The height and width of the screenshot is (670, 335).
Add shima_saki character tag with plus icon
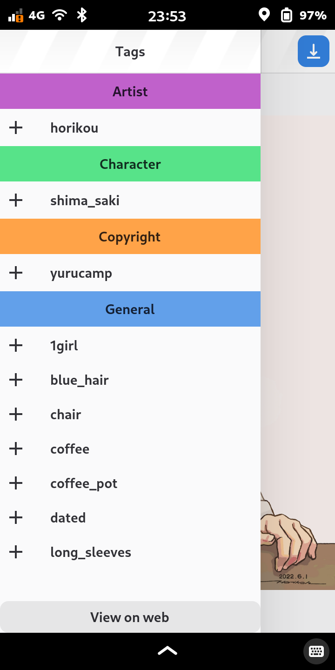coord(16,200)
